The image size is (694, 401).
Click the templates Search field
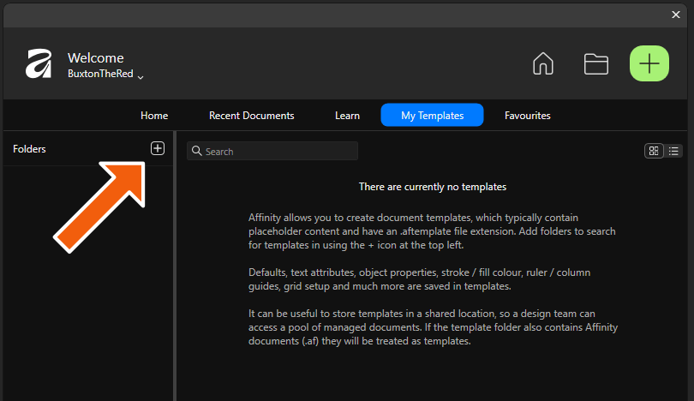[x=272, y=151]
